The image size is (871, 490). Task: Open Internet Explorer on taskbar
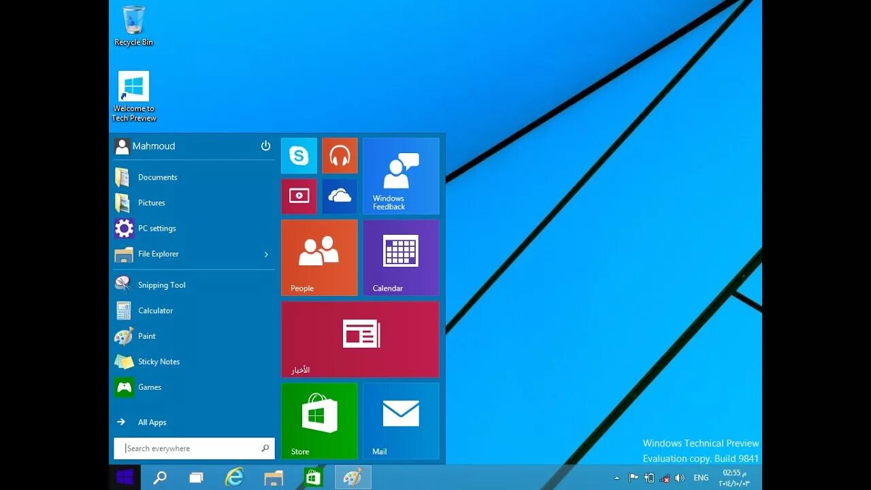(x=235, y=478)
